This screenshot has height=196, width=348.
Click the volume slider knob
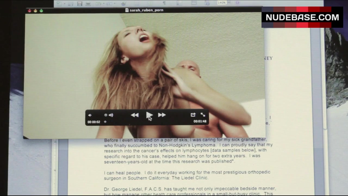[106, 115]
